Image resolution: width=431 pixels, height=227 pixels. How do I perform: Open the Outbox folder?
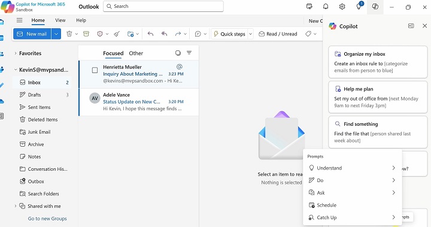click(x=42, y=181)
